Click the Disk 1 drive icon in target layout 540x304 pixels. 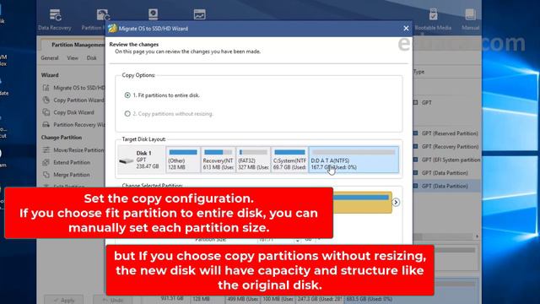point(126,160)
